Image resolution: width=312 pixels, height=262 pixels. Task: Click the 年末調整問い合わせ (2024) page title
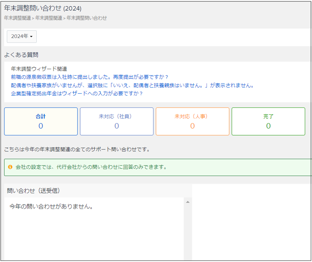(43, 8)
